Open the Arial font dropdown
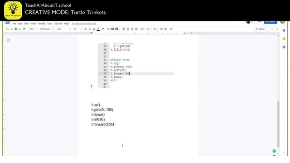Image resolution: width=290 pixels, height=163 pixels. (63, 29)
